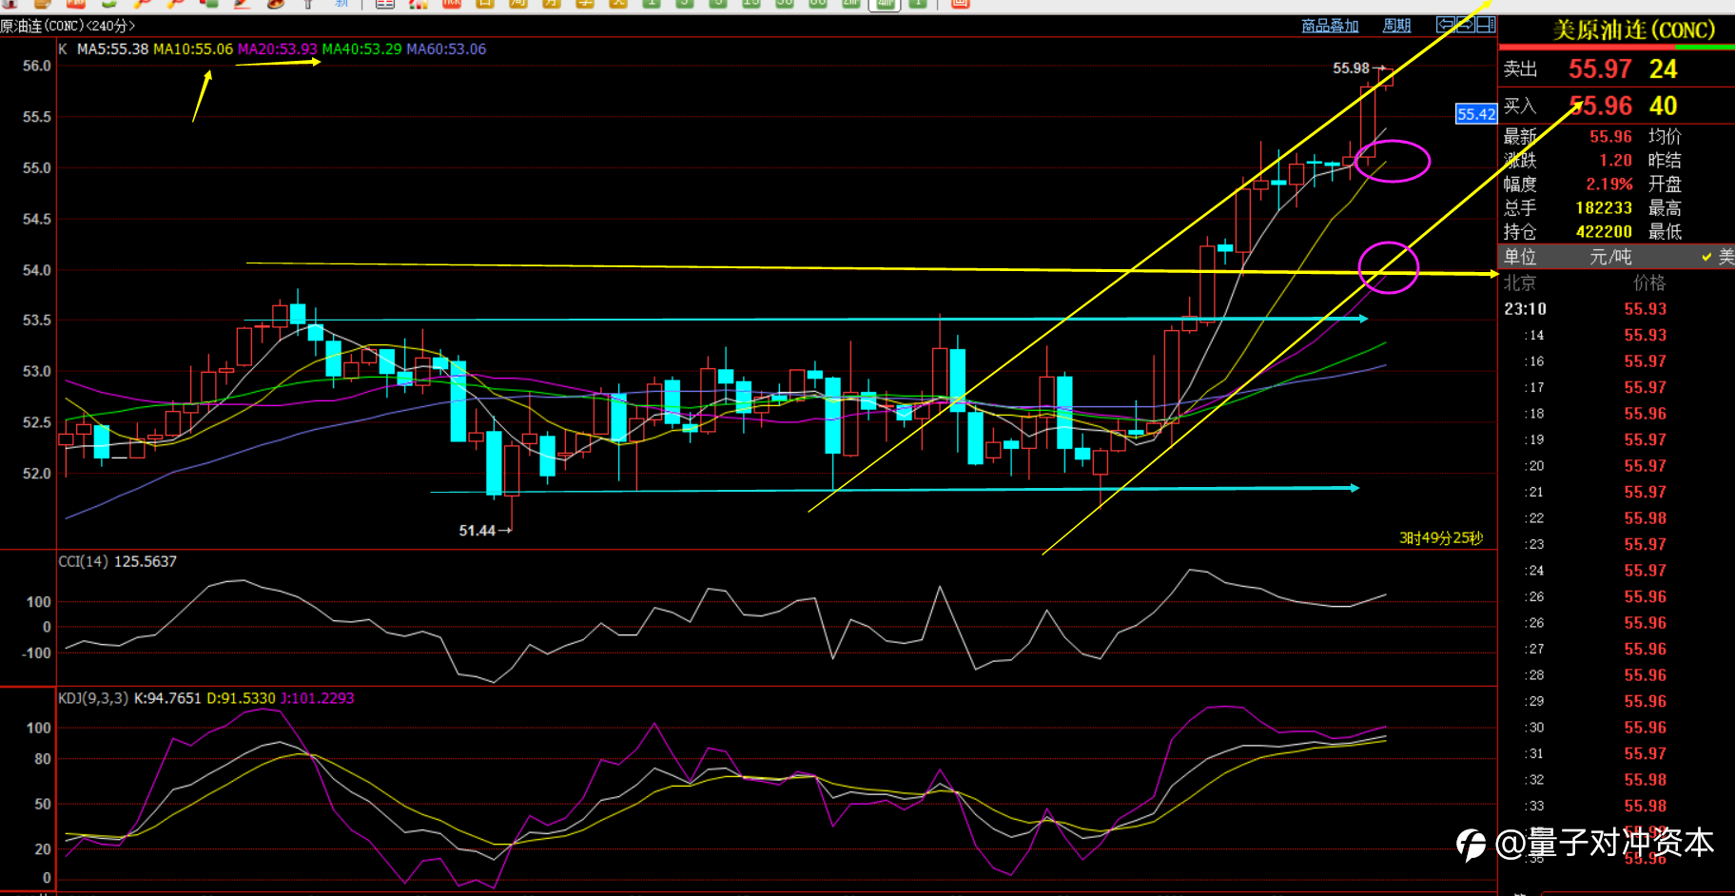
Task: Select the :19 tick row
Action: (x=1617, y=440)
